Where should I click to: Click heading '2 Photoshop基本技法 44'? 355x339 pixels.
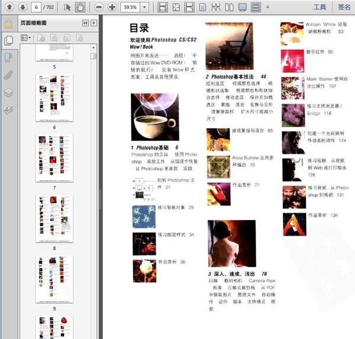236,77
